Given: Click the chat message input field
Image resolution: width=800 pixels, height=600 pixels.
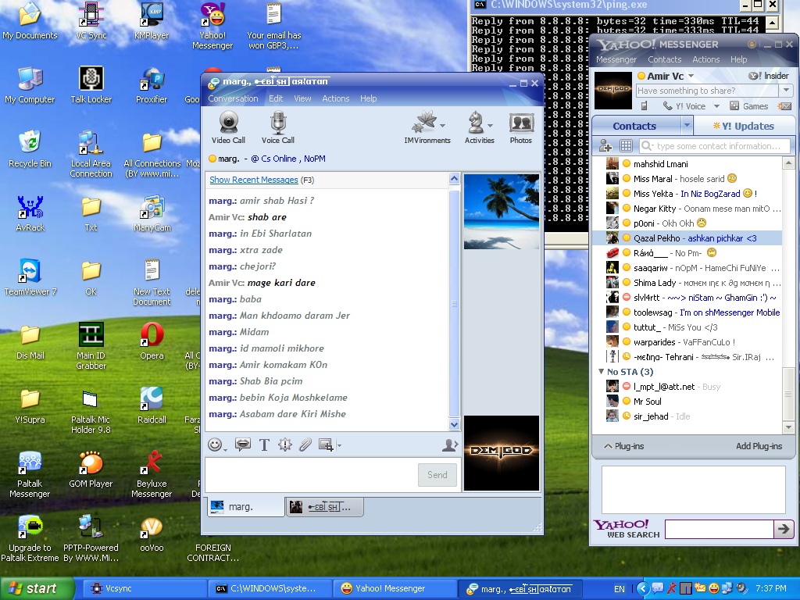Looking at the screenshot, I should point(311,475).
